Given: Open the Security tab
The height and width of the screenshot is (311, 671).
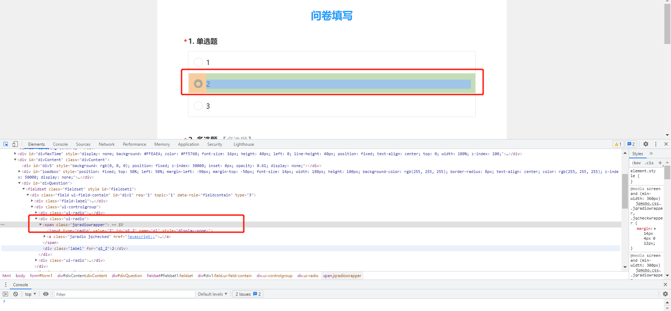Looking at the screenshot, I should tap(215, 144).
